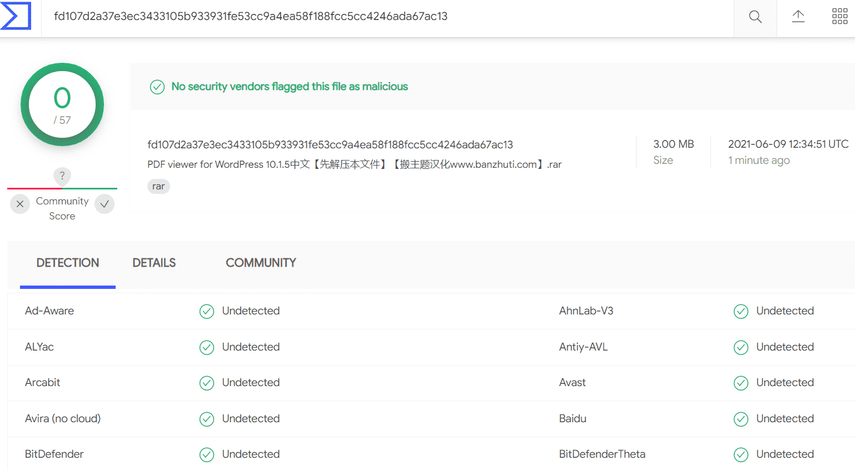Viewport: 855px width, 470px height.
Task: Switch to the DETAILS tab
Action: pyautogui.click(x=154, y=263)
